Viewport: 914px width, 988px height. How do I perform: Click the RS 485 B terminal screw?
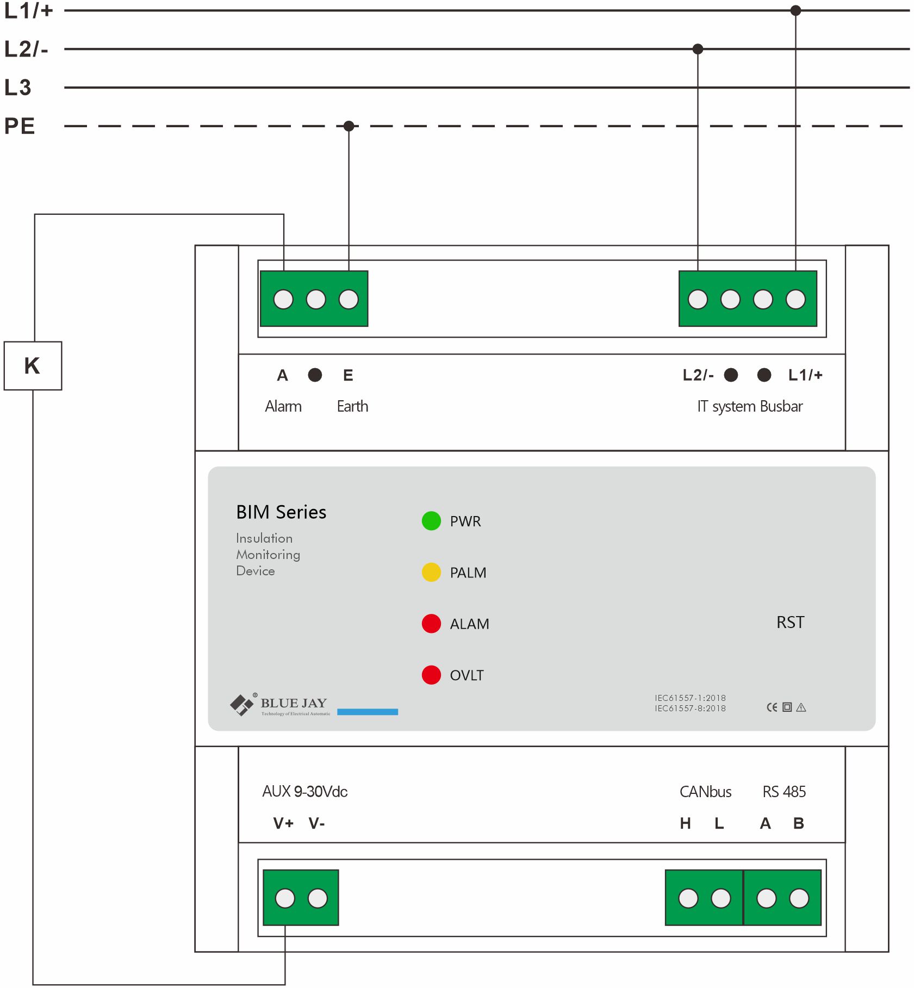pos(799,898)
